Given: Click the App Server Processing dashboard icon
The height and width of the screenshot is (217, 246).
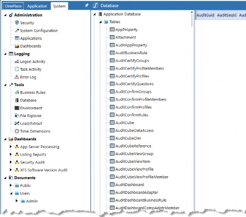Looking at the screenshot, I should [17, 147].
